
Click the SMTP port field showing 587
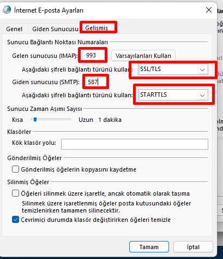click(95, 82)
